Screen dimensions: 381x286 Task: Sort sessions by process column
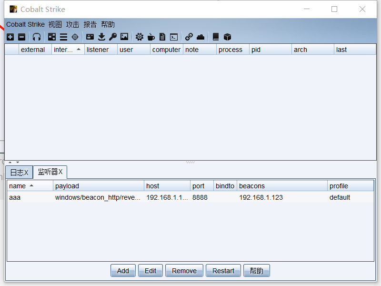233,50
